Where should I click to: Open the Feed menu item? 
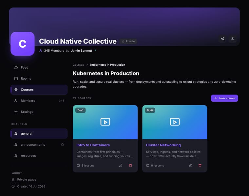(x=39, y=68)
